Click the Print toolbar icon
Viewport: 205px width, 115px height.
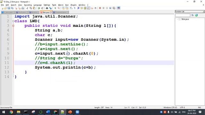[23, 8]
